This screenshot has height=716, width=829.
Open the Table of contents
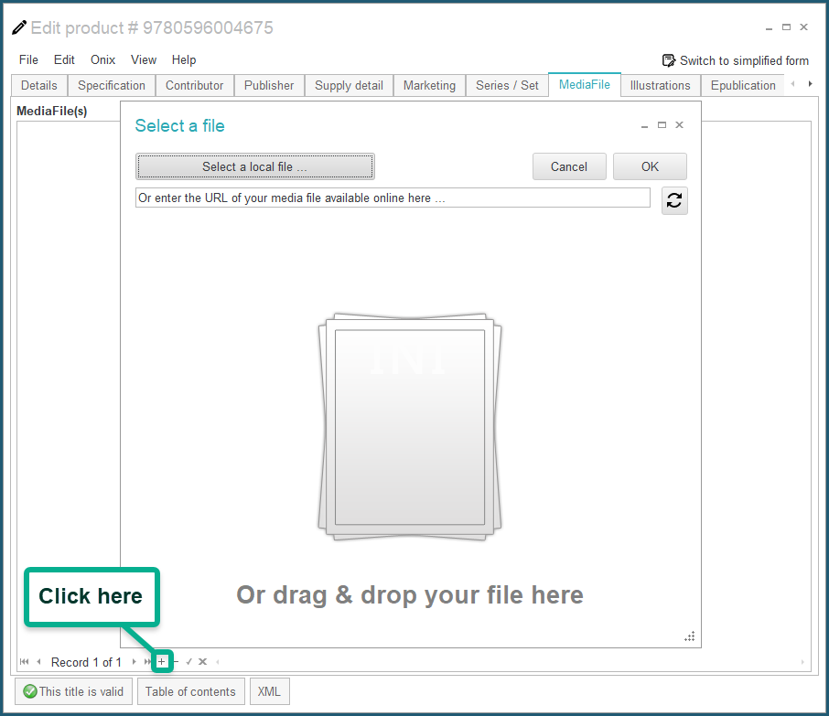click(x=191, y=691)
